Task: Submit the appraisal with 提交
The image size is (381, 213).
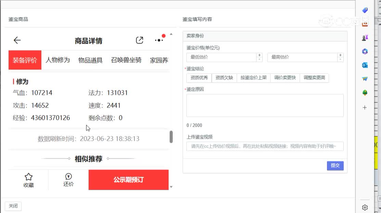Action: tap(335, 165)
